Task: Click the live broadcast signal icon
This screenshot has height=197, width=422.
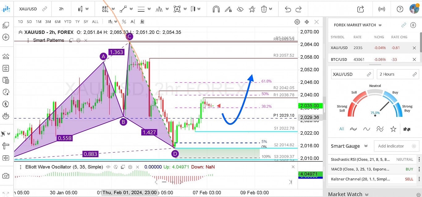Action: coord(382,9)
